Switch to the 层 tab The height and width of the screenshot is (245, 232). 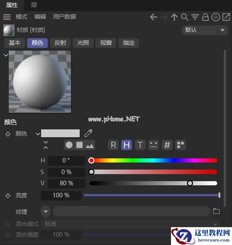tap(34, 5)
